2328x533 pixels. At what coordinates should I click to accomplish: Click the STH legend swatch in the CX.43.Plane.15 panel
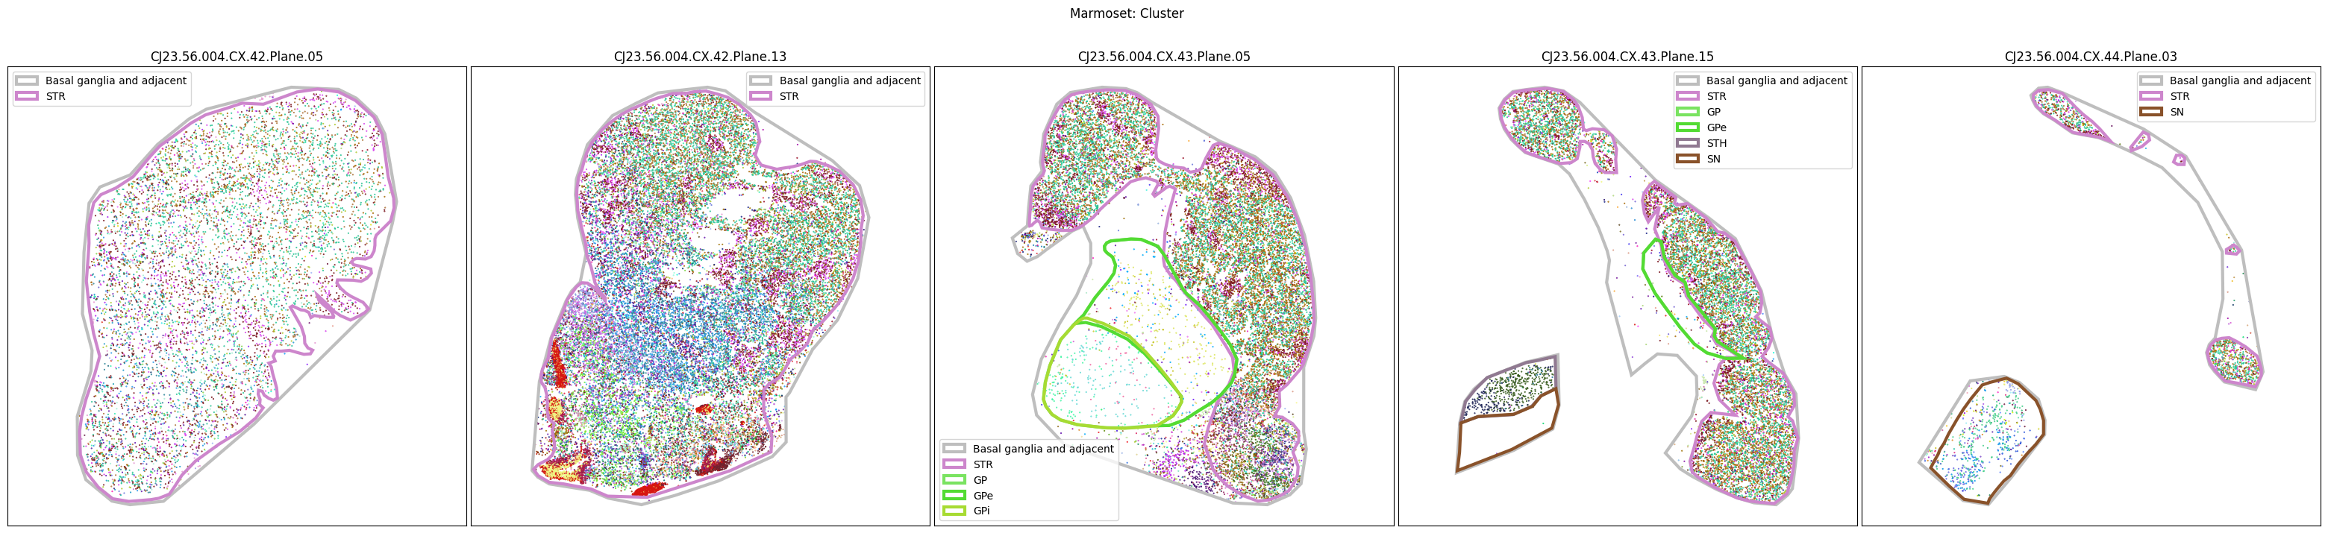1686,144
